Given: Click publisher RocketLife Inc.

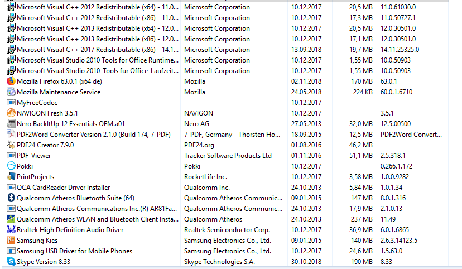Looking at the screenshot, I should pos(205,177).
